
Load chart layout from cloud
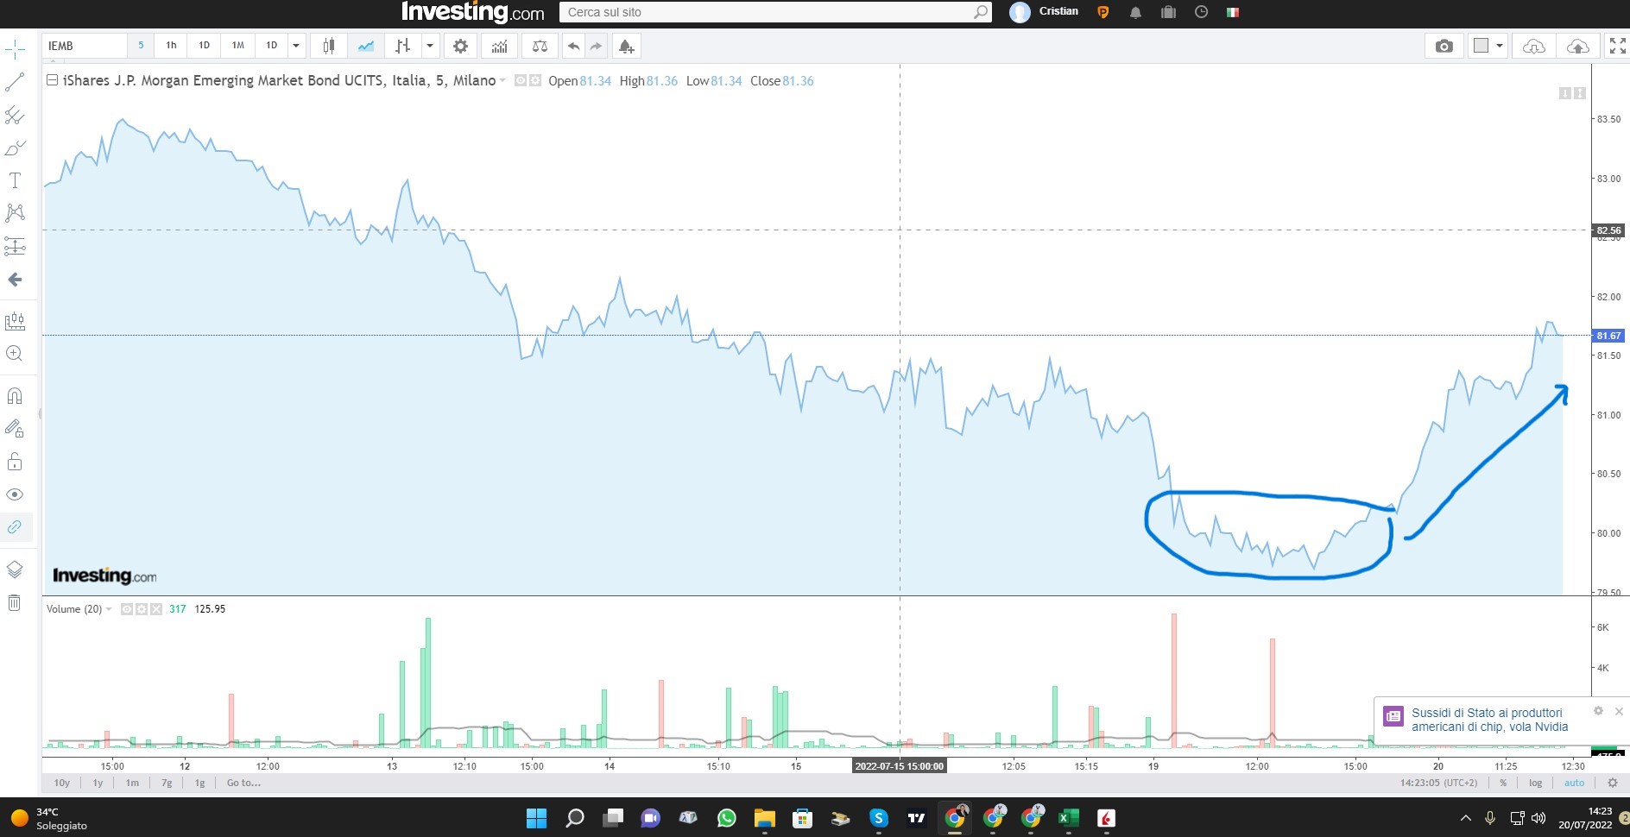(1533, 46)
